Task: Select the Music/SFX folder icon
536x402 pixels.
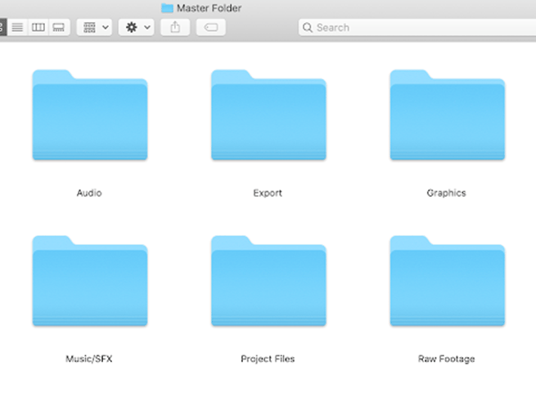Action: pyautogui.click(x=90, y=281)
